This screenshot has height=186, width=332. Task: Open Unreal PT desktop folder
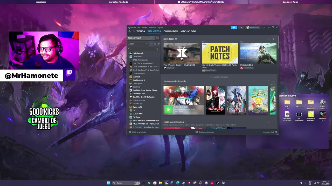[x=287, y=104]
